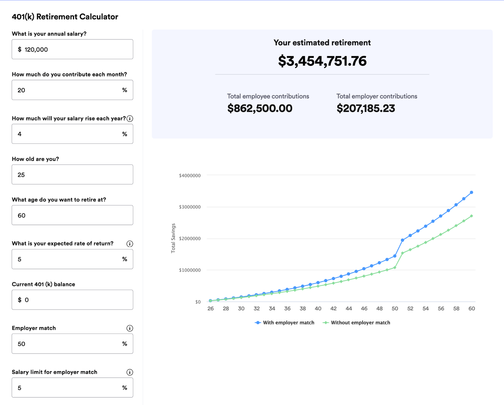Edit the annual salary field showing 120,000

tap(72, 49)
